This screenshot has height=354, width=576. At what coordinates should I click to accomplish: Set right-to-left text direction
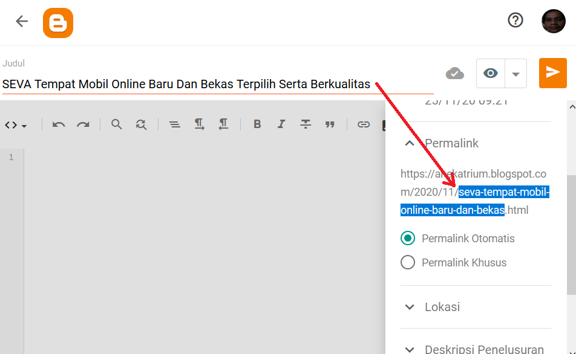pos(223,124)
